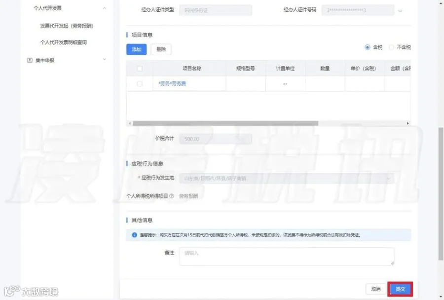This screenshot has width=444, height=300.
Task: Click the 删除 button
Action: (x=161, y=49)
